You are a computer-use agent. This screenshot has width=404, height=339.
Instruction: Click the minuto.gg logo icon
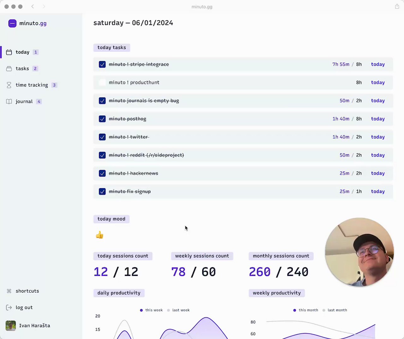(x=12, y=23)
